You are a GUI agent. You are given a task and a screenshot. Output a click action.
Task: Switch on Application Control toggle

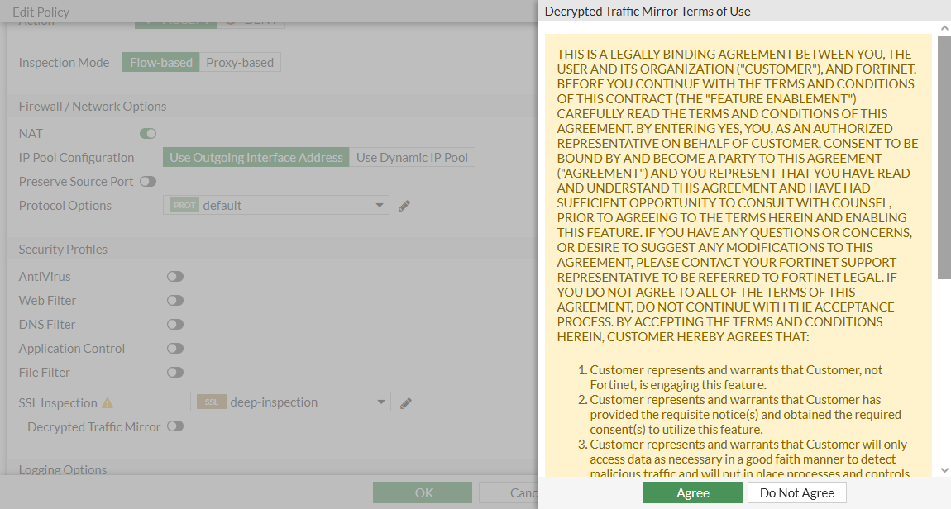click(174, 349)
